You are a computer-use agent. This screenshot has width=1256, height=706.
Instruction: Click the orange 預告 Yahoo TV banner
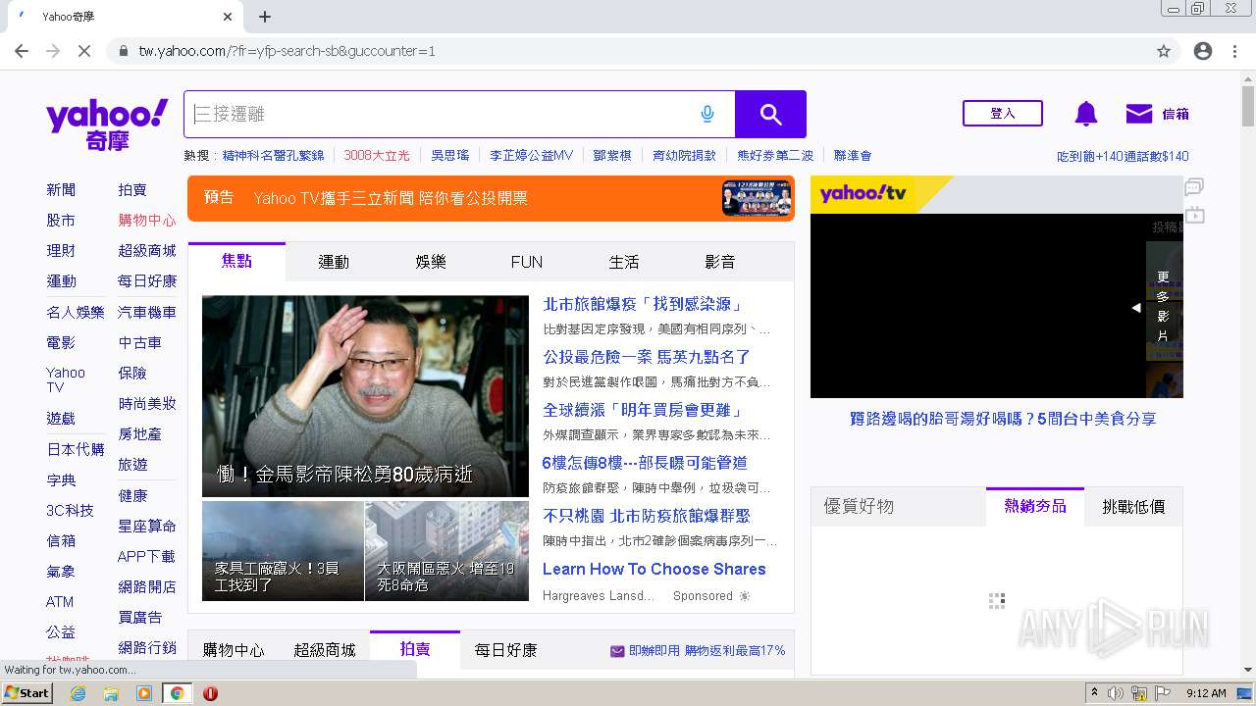[x=491, y=198]
